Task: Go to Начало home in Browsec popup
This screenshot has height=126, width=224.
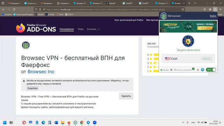Action: pos(164,70)
